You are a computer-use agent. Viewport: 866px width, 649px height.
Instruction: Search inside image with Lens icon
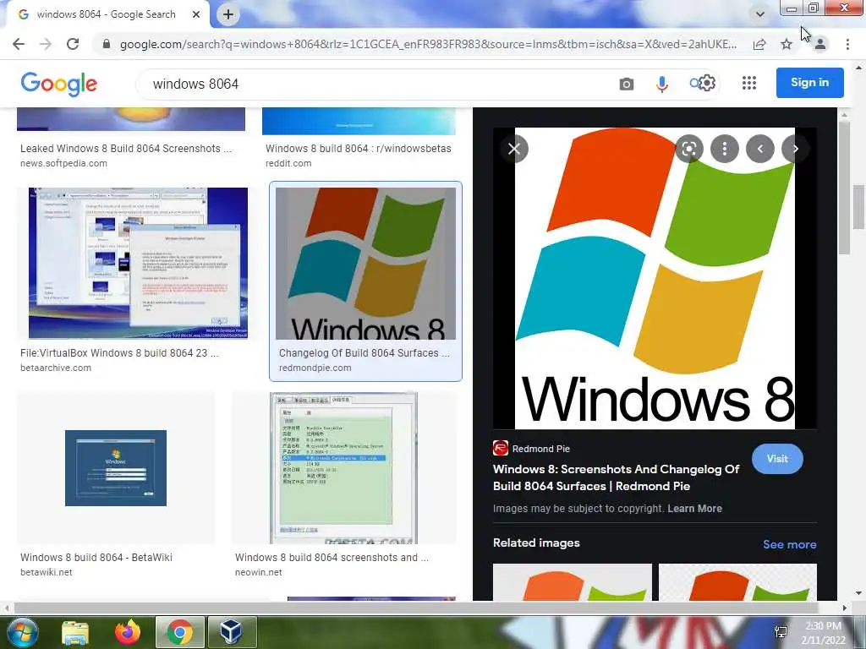click(x=688, y=149)
